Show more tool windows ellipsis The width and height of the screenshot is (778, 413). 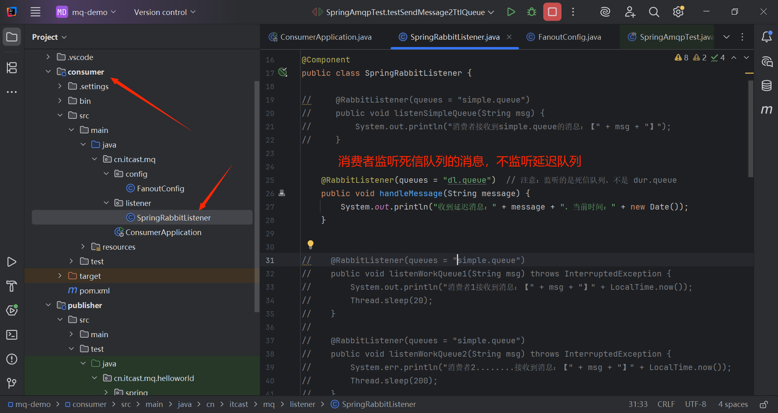click(x=12, y=92)
